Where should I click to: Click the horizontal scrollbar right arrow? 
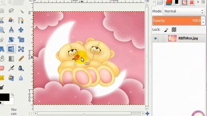point(143,113)
